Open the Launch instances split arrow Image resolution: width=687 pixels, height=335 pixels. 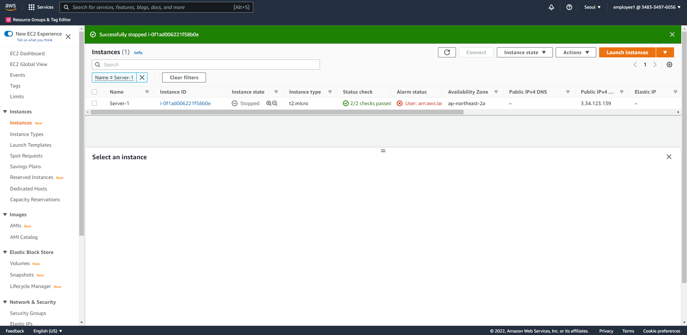665,52
